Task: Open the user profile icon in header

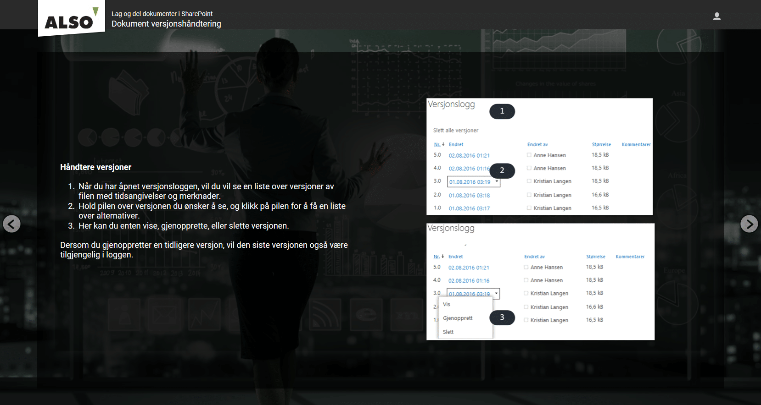Action: coord(716,16)
